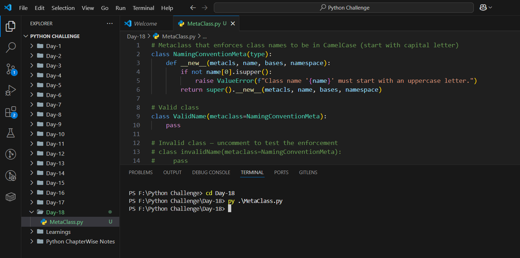Click the 'py .\MetaClass.py' terminal command
This screenshot has width=520, height=258.
[255, 201]
